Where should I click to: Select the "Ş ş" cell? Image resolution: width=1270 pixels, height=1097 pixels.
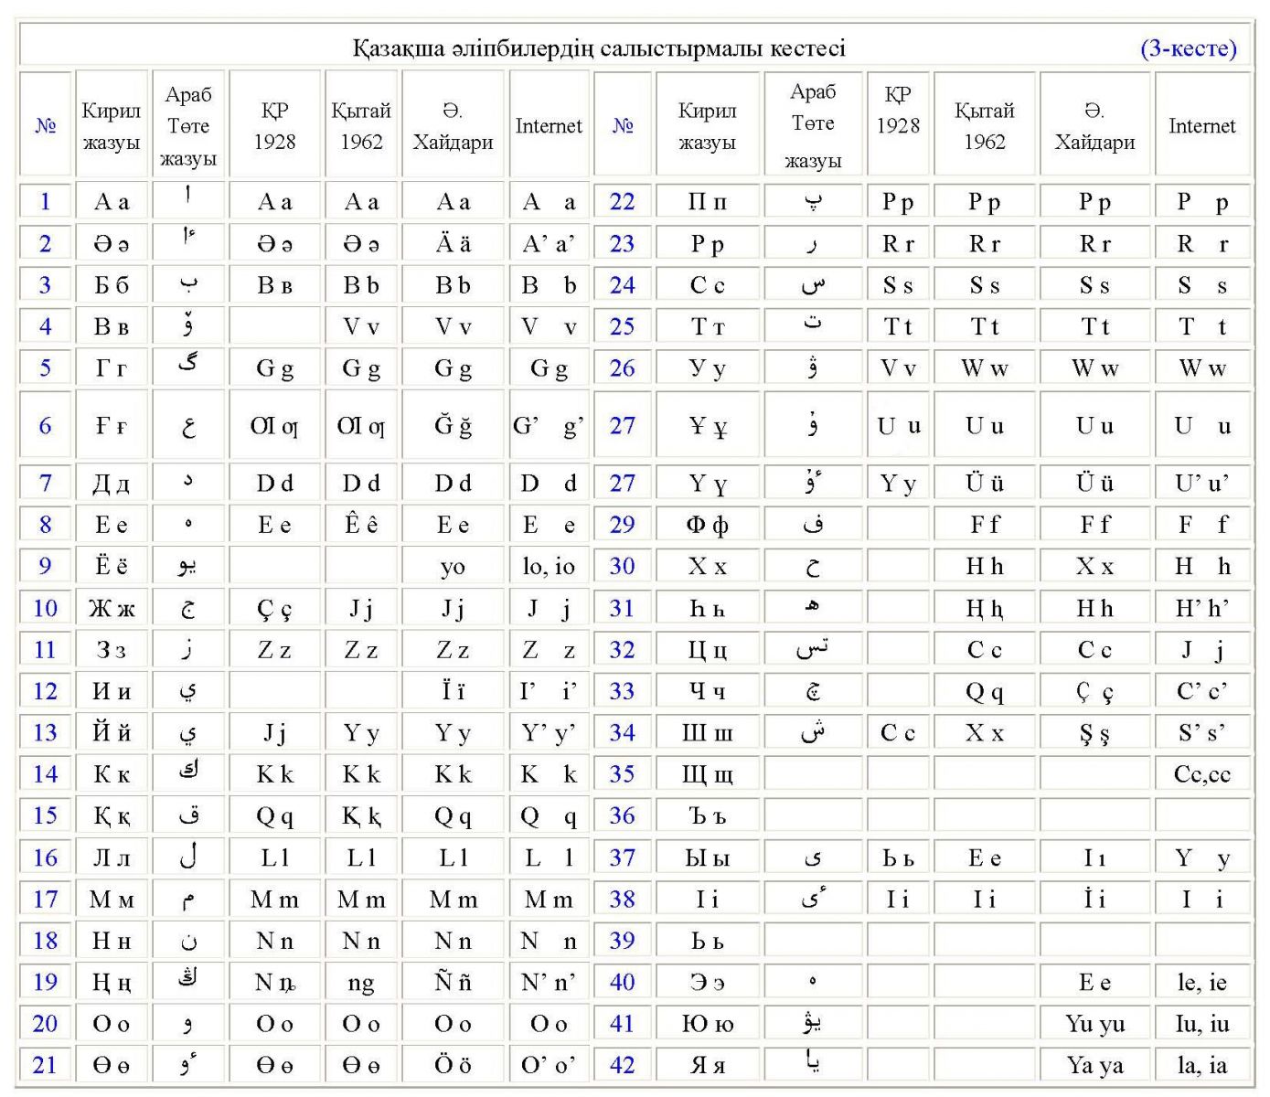pos(1094,733)
